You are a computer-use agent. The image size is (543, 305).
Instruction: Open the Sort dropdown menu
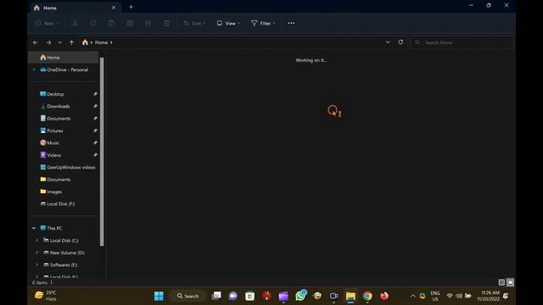tap(194, 23)
